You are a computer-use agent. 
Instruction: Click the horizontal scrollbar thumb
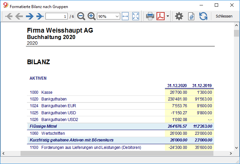pos(117,153)
